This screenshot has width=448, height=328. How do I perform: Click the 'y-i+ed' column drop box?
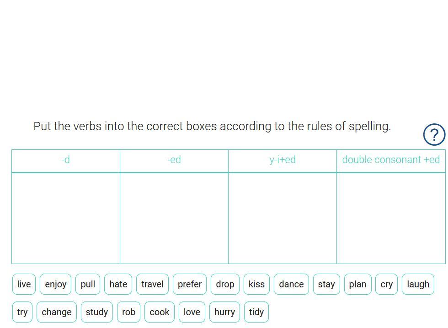[283, 218]
